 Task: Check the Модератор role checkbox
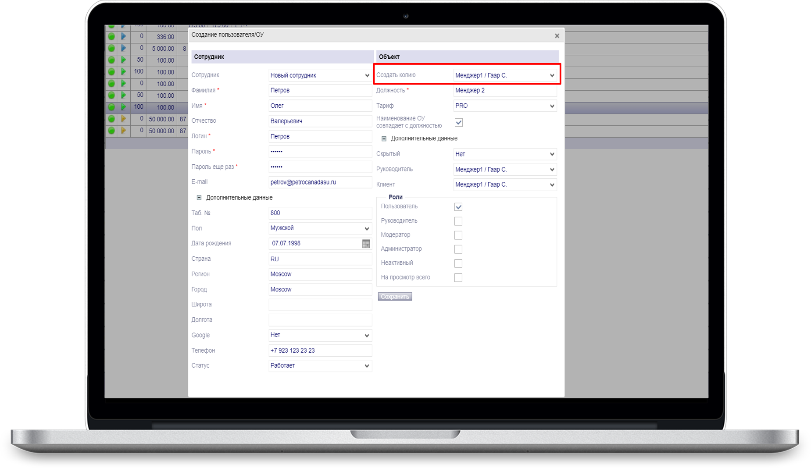point(458,235)
